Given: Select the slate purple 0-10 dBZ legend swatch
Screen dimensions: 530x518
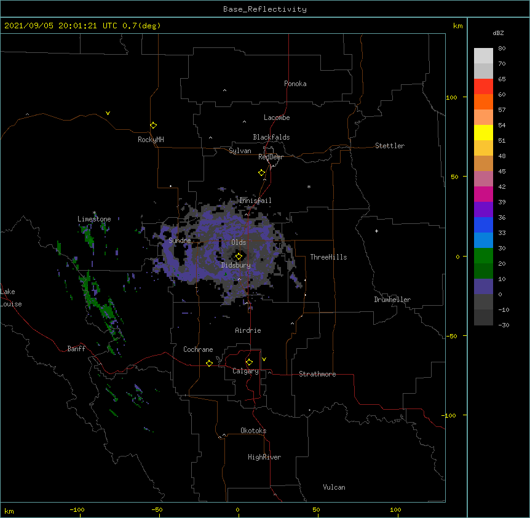Looking at the screenshot, I should (483, 287).
